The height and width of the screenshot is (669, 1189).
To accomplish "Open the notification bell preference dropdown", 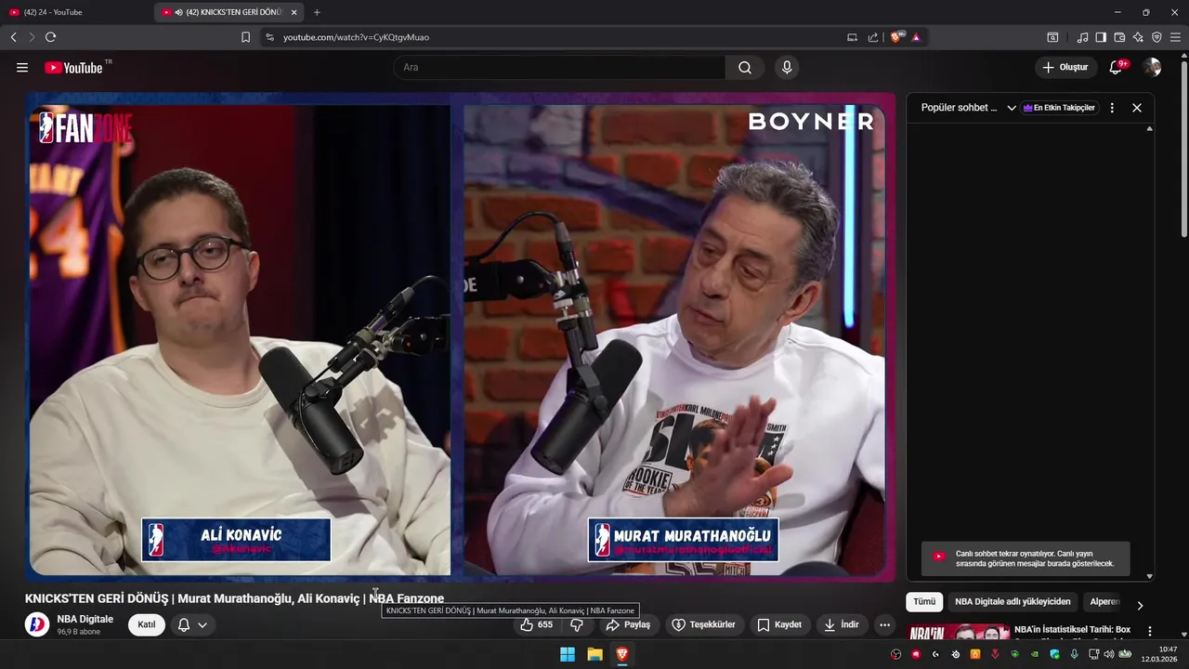I will point(192,624).
